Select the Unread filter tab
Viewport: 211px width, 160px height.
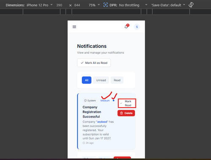click(x=101, y=80)
